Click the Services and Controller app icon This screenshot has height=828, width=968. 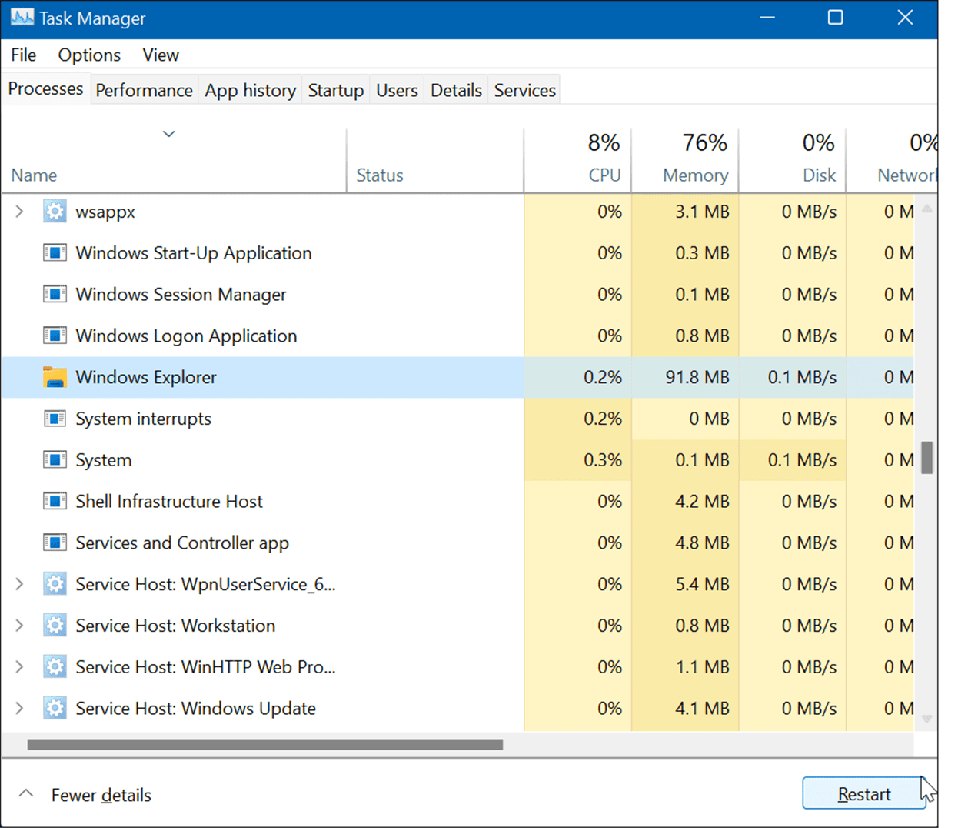(x=55, y=543)
